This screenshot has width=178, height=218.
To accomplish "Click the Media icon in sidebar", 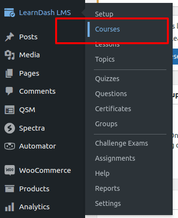I will pos(10,55).
